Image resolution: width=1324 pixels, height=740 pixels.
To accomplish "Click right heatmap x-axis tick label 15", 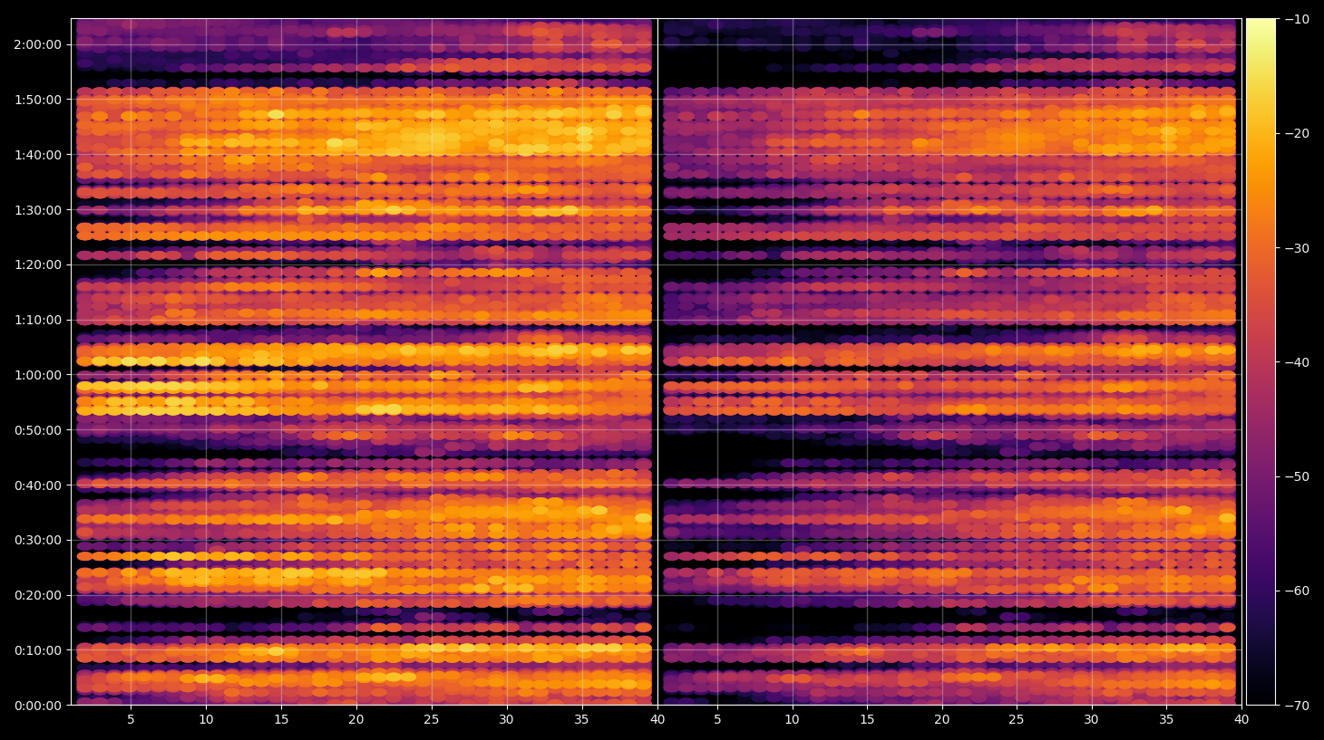I will [x=867, y=720].
